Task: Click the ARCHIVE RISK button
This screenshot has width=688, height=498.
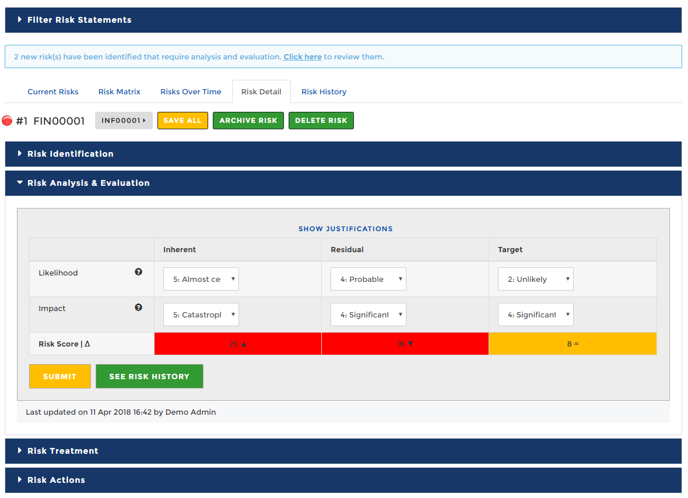Action: click(248, 121)
